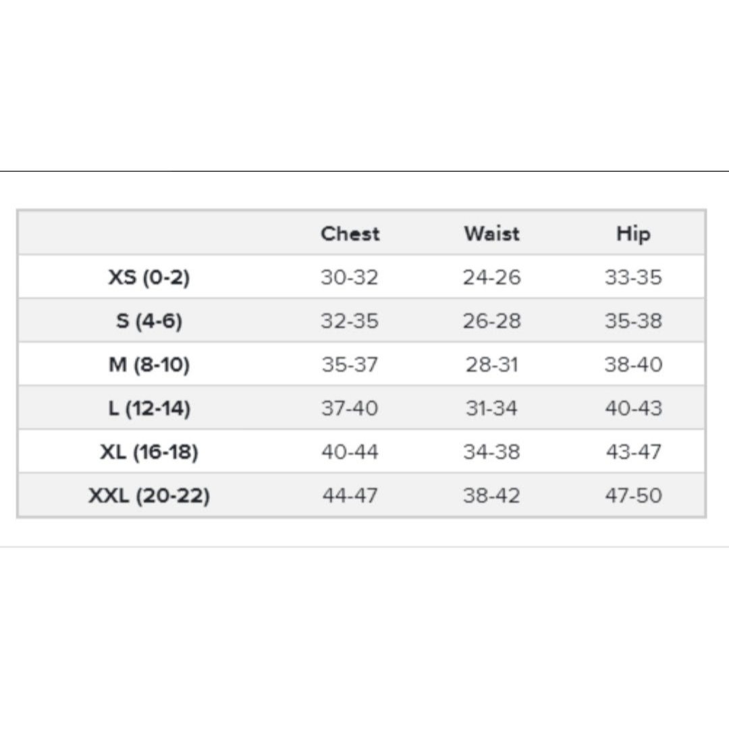The image size is (729, 729).
Task: Select the M (8-10) size row label
Action: (x=148, y=364)
